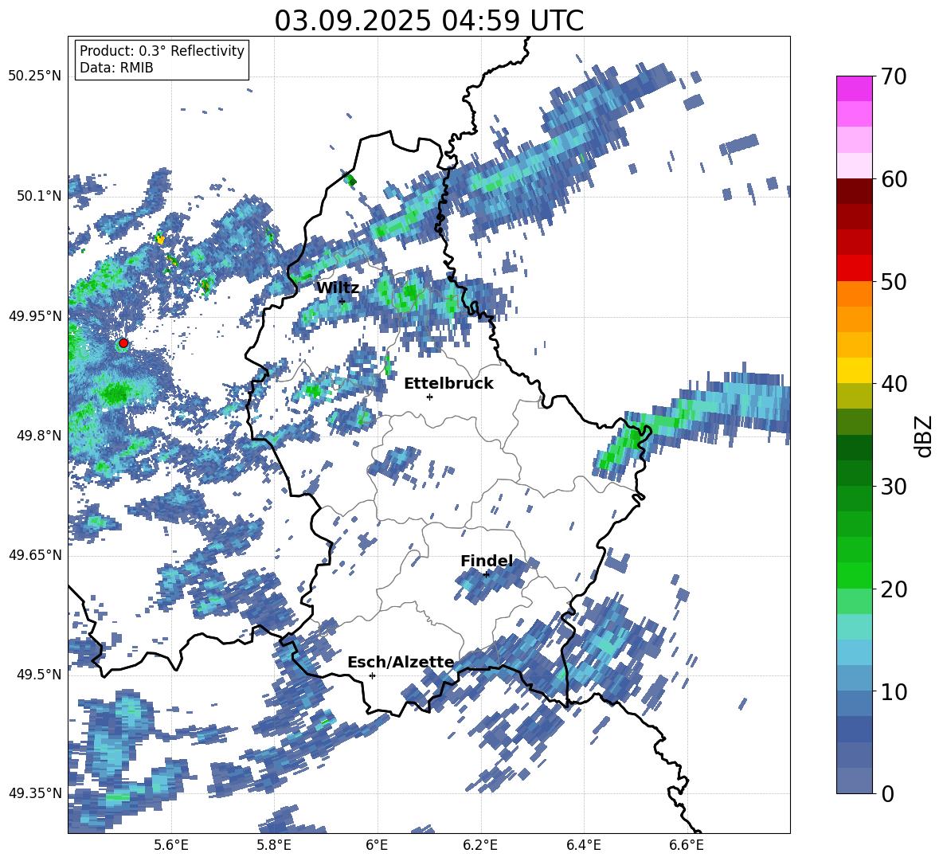Click the 6.2°E longitude label
Image resolution: width=943 pixels, height=861 pixels.
(x=480, y=845)
